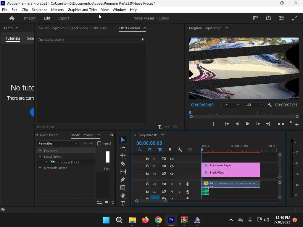
Task: Collapse the Favorites tree section
Action: [40, 150]
